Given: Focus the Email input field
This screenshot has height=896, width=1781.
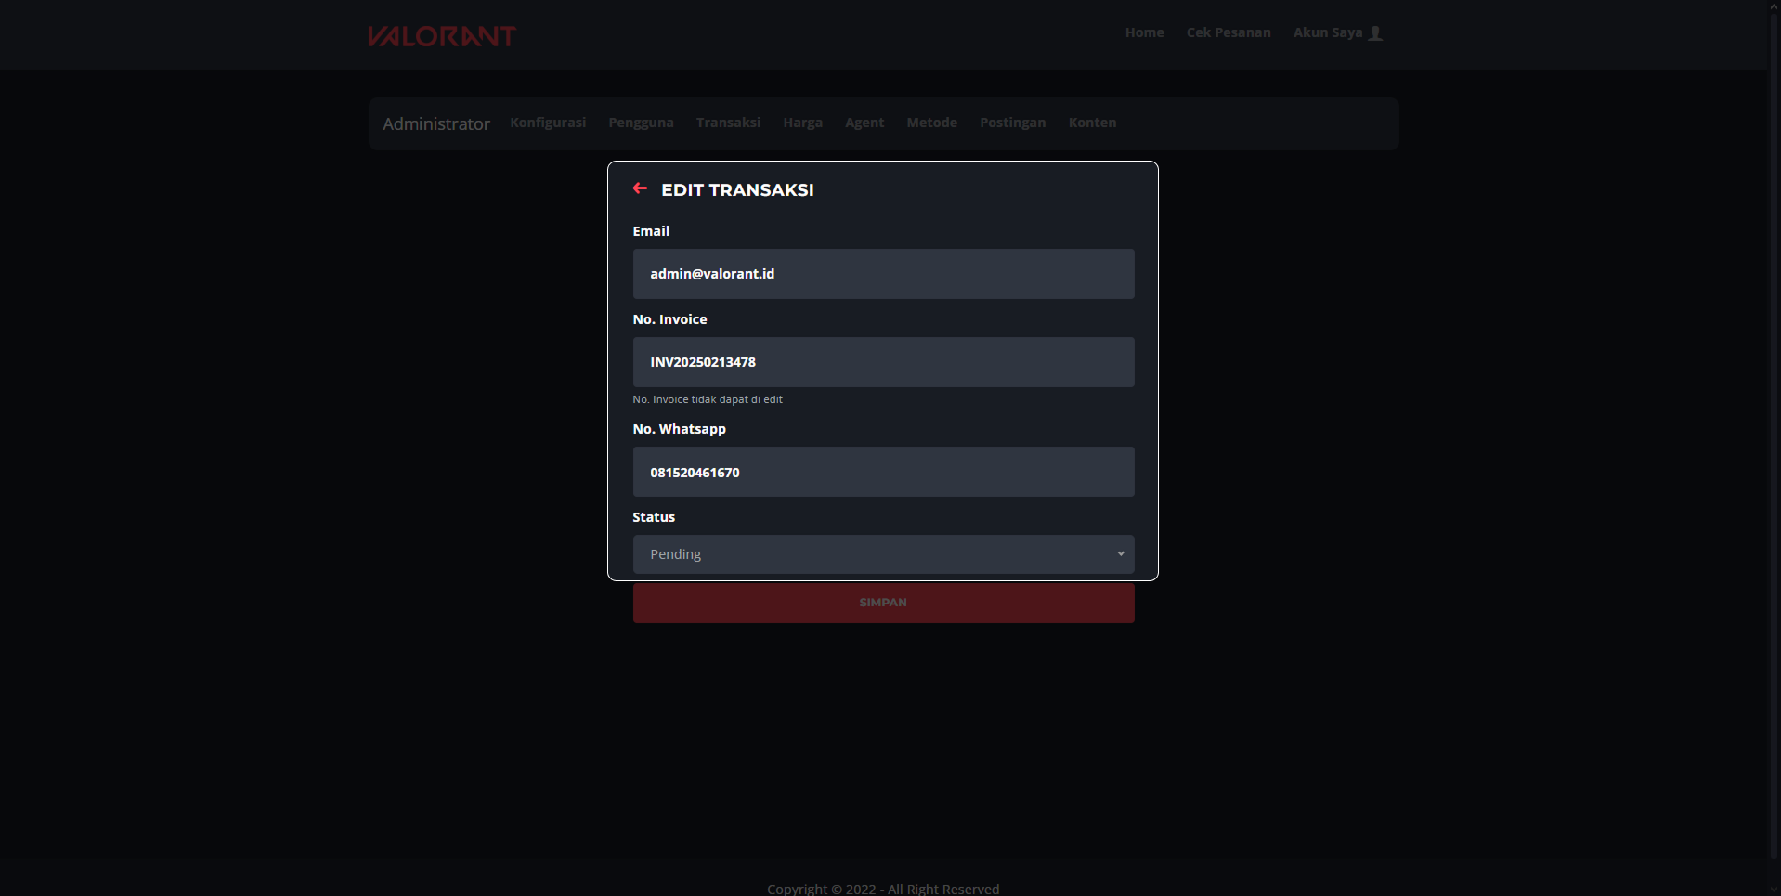Looking at the screenshot, I should point(883,274).
